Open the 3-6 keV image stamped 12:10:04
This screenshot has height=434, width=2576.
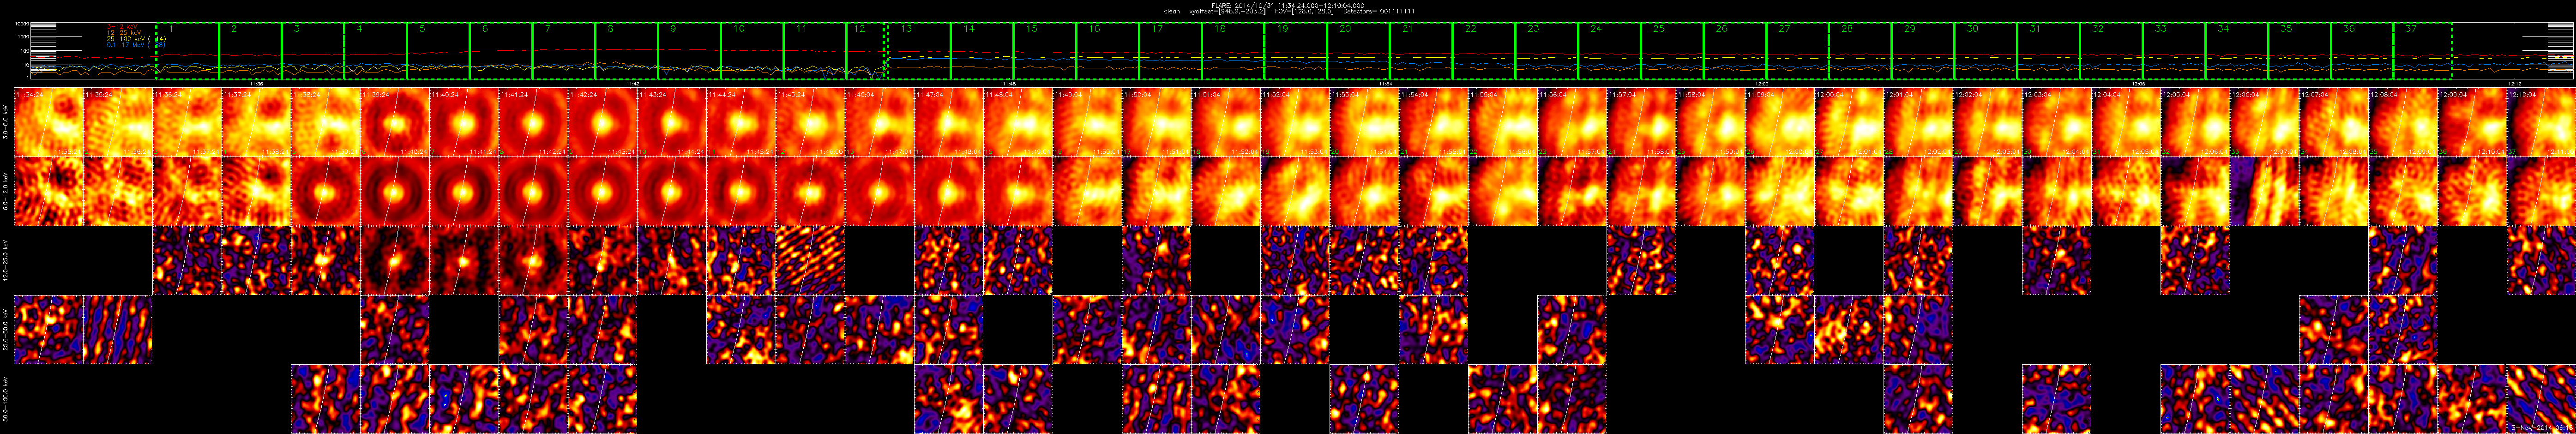(2541, 122)
